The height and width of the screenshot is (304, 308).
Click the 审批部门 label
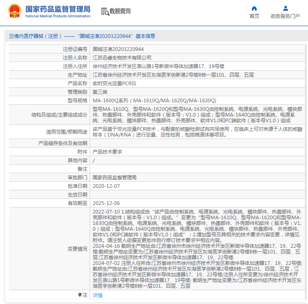pyautogui.click(x=77, y=178)
